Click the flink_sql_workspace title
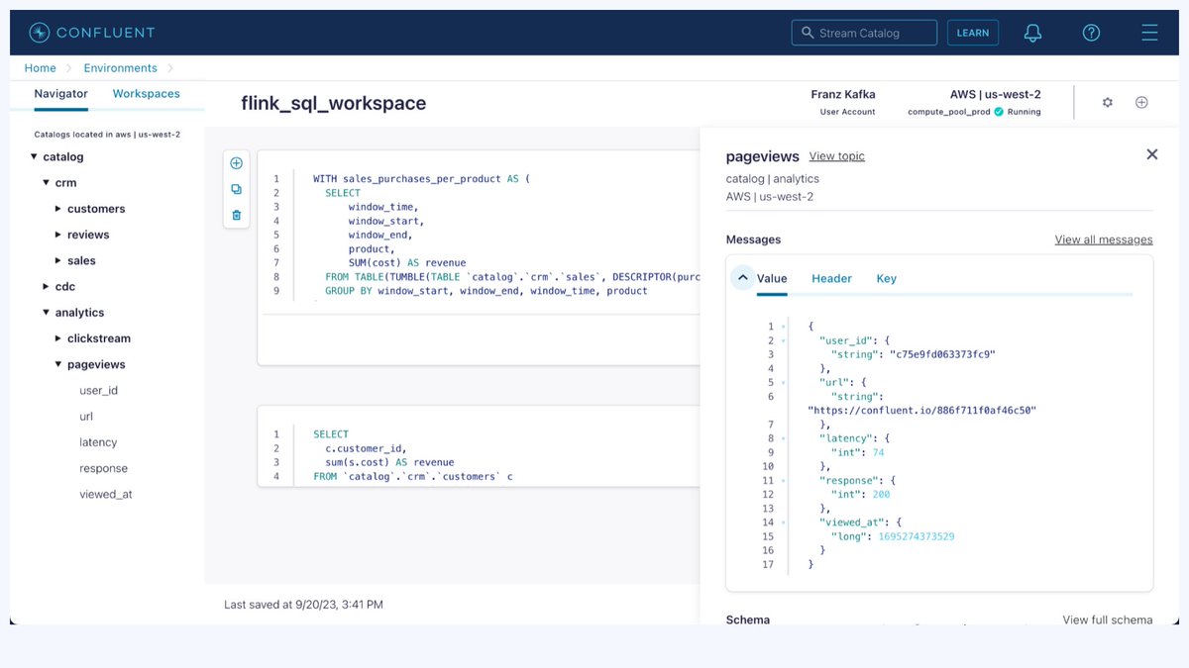The image size is (1189, 668). [x=334, y=103]
